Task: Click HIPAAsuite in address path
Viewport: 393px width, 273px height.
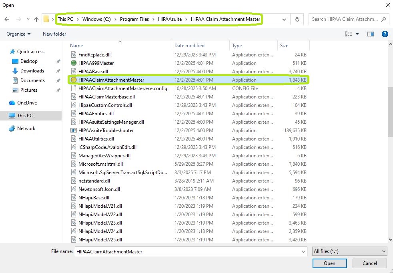Action: [170, 19]
